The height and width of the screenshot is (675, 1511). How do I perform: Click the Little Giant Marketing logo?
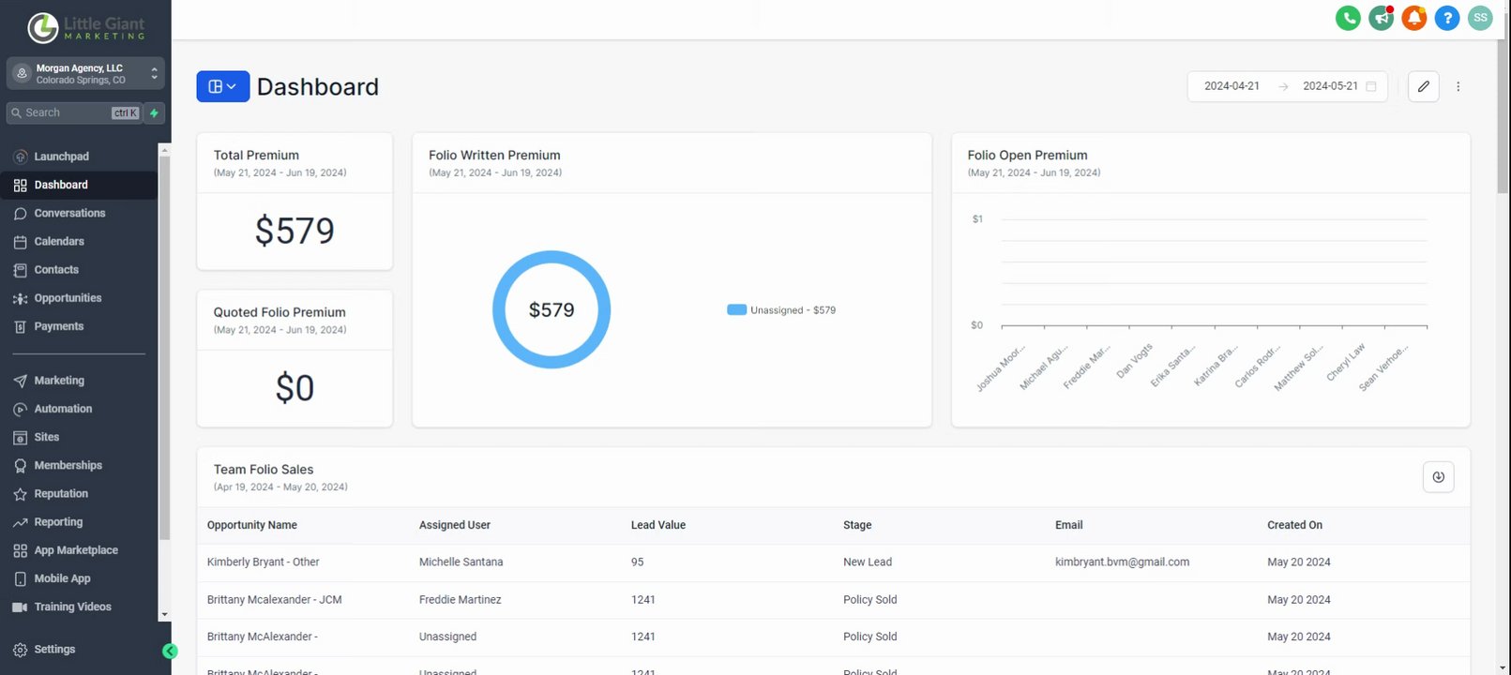86,28
